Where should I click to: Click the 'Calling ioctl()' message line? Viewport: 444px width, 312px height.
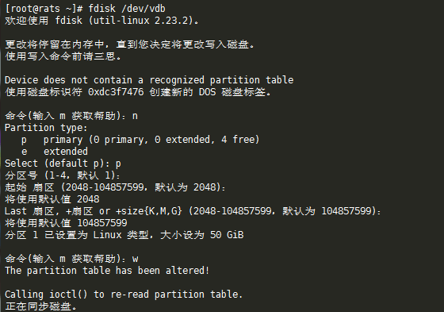click(x=124, y=295)
